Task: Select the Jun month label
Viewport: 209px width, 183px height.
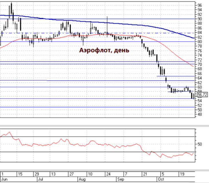Action: tap(4, 179)
